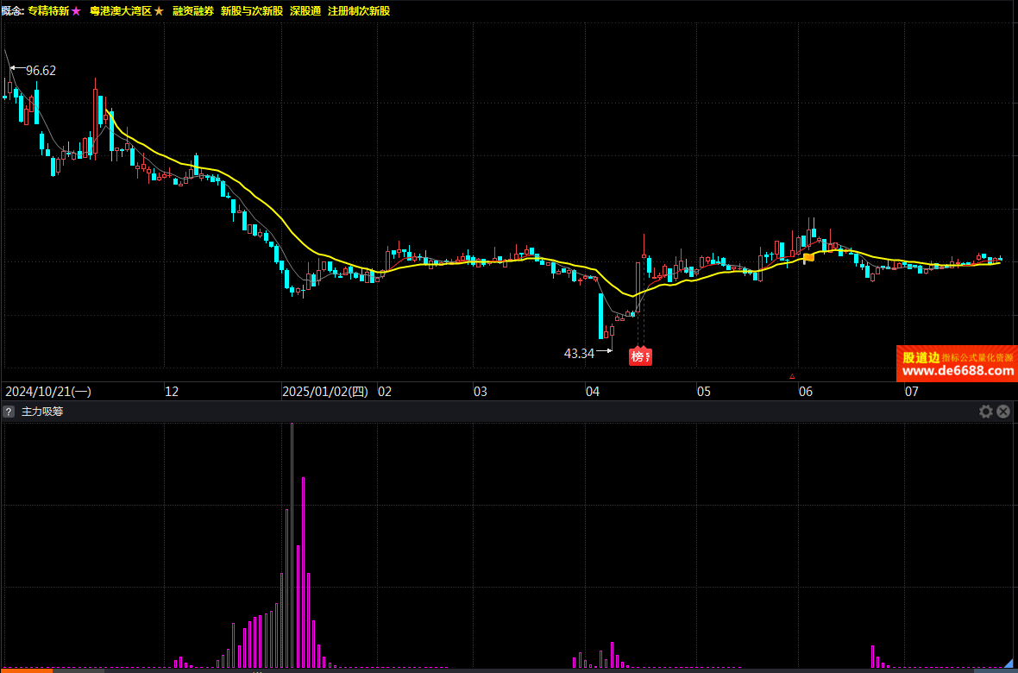This screenshot has height=673, width=1018.
Task: Click the small red triangle event marker
Action: click(792, 376)
